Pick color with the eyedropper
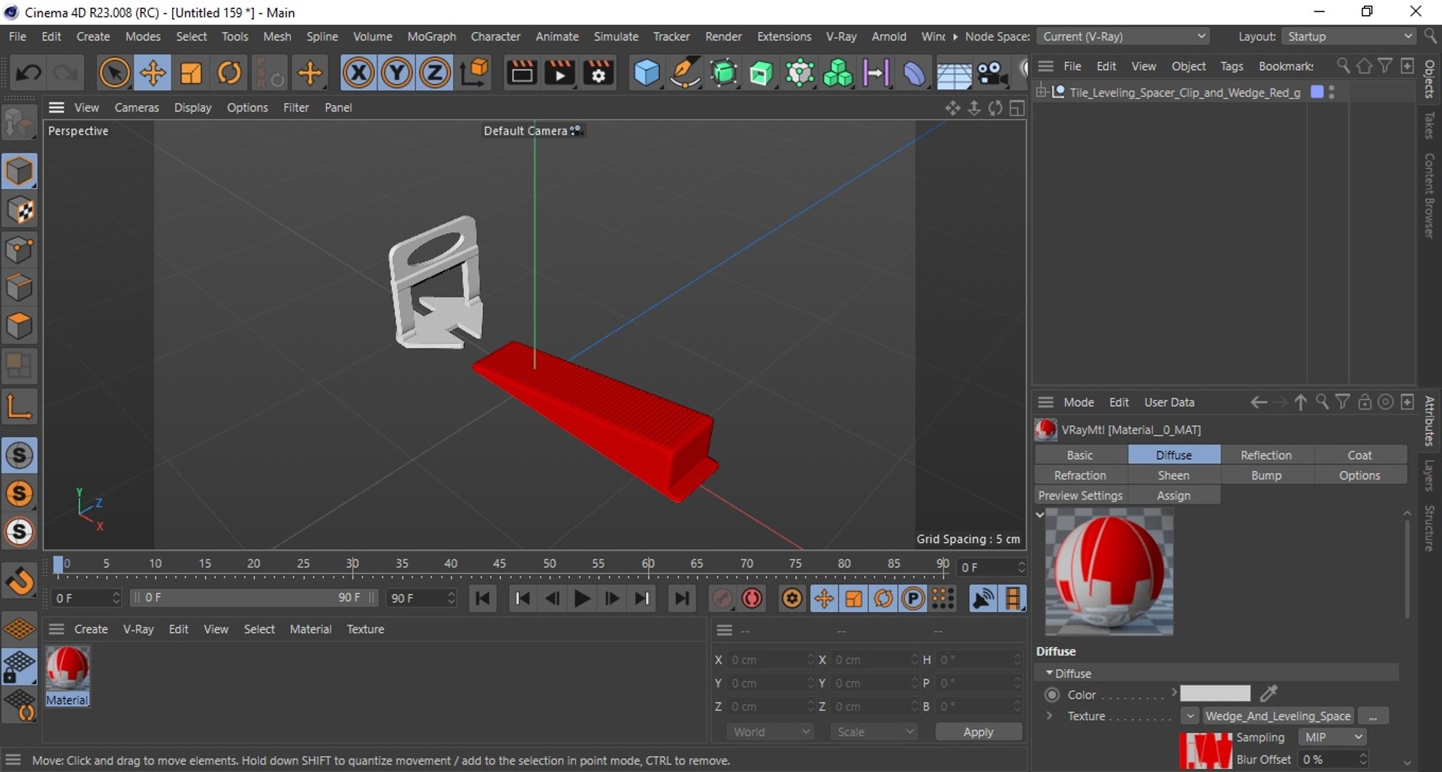Viewport: 1442px width, 772px height. point(1269,693)
